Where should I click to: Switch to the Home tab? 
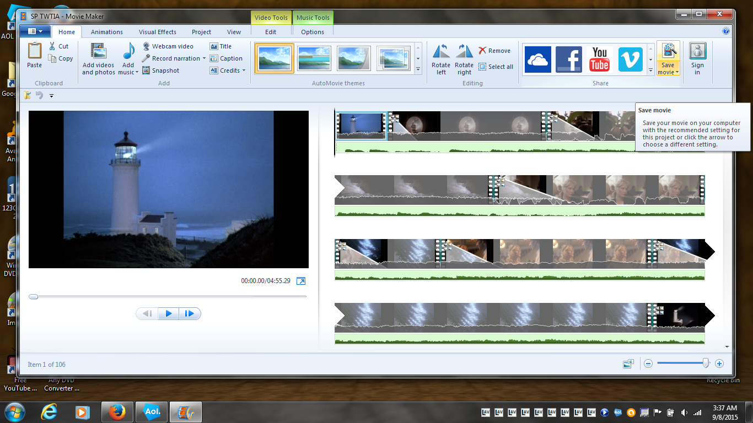click(67, 32)
